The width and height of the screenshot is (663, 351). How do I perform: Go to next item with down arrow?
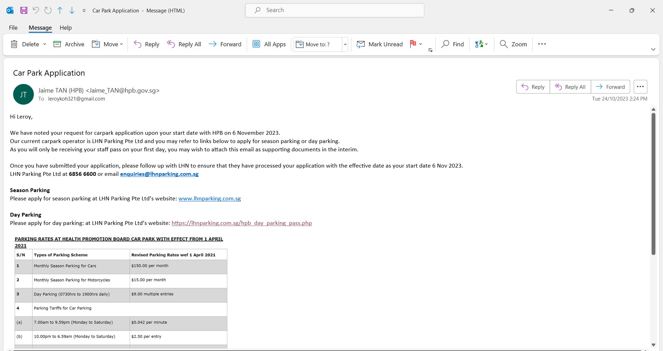tap(72, 10)
